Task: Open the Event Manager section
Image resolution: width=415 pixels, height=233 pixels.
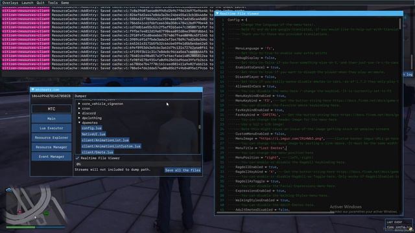Action: click(51, 157)
